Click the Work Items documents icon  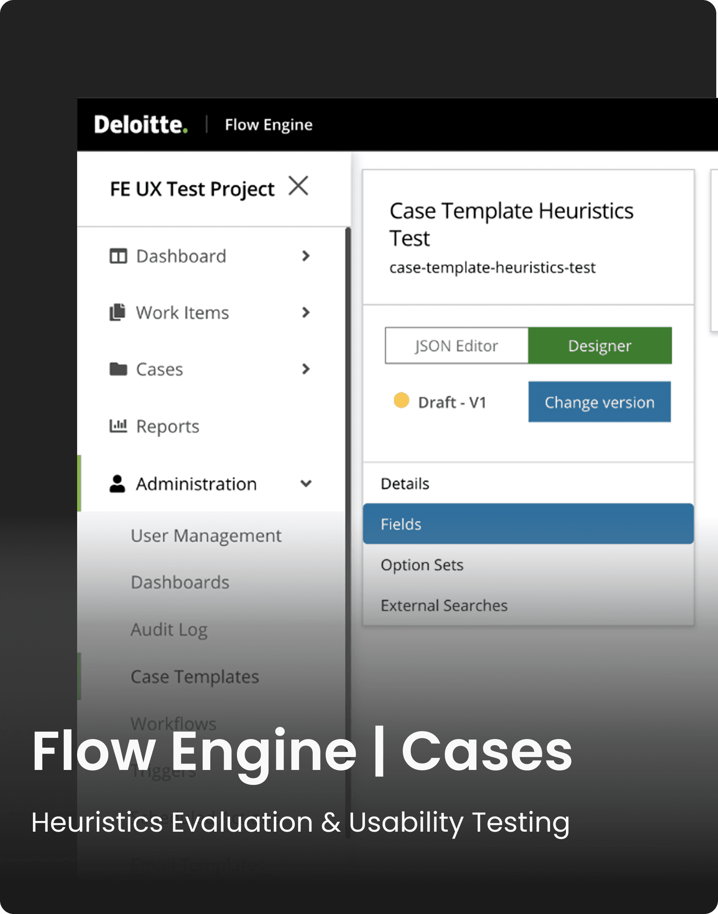pyautogui.click(x=117, y=313)
